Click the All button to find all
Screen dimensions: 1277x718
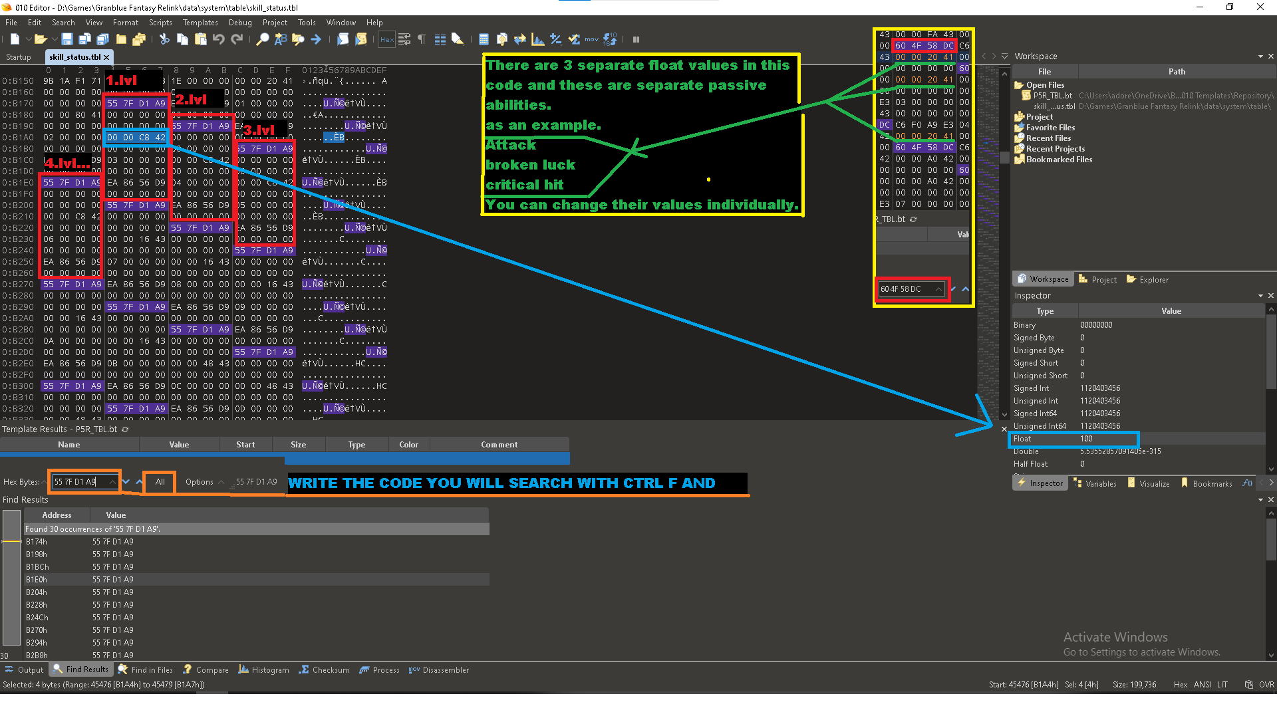click(160, 482)
